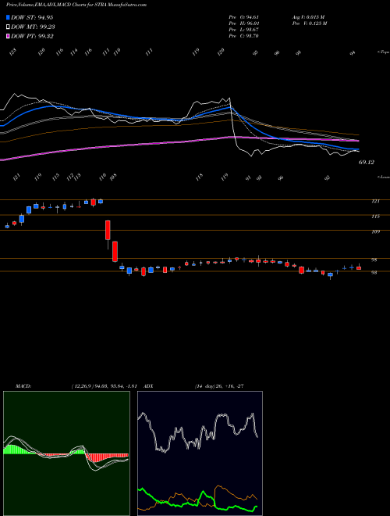
Task: Click the 121 price axis label
Action: click(x=376, y=201)
